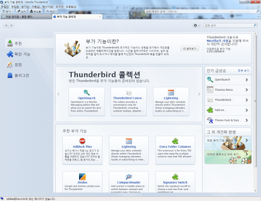
Task: Click Signature Switch puzzle icon
Action: [175, 177]
